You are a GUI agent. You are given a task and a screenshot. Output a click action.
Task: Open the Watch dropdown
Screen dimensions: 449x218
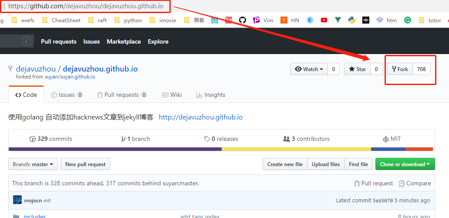pyautogui.click(x=309, y=69)
